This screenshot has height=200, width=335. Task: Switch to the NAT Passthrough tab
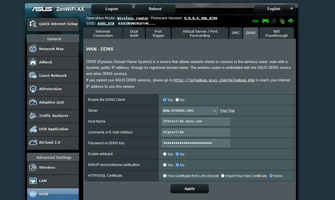pos(277,34)
